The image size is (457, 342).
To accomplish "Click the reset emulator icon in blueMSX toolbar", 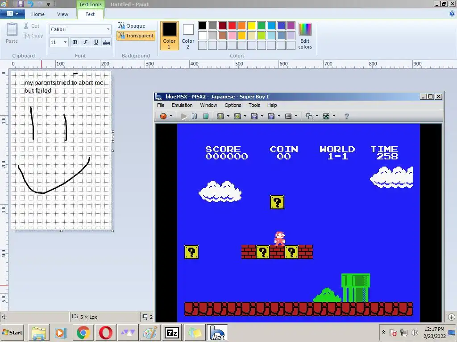I will (163, 116).
